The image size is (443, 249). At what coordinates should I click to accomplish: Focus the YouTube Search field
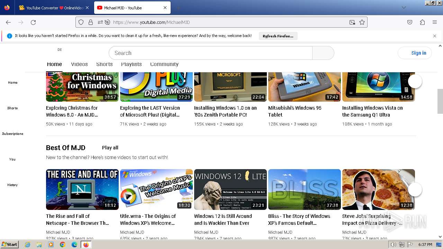coord(210,53)
